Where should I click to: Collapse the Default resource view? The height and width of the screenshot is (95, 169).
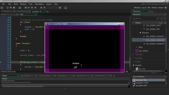(x=134, y=23)
